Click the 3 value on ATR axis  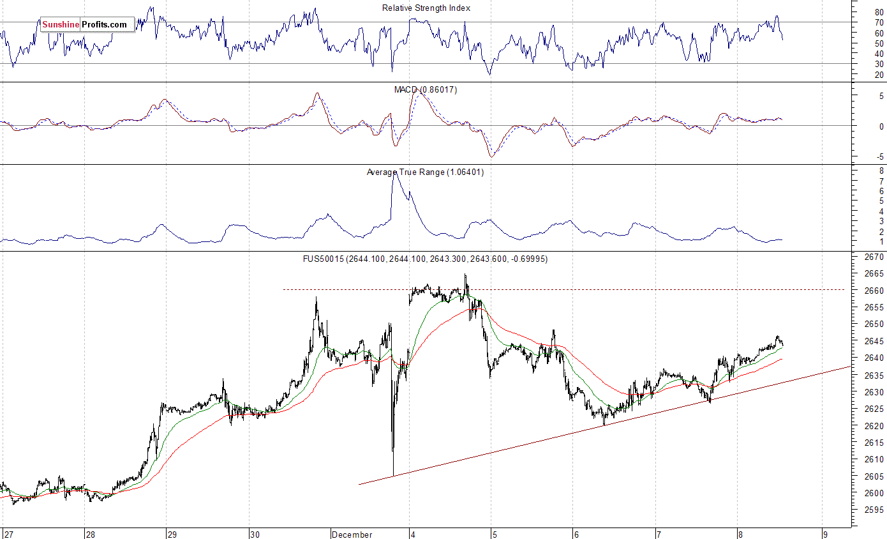pos(882,221)
